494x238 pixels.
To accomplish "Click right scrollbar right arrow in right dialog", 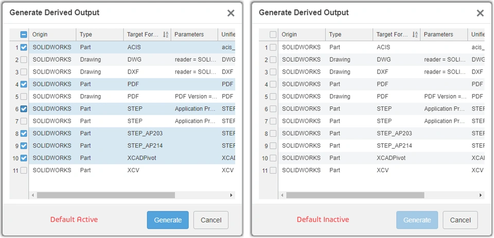I will (x=481, y=195).
